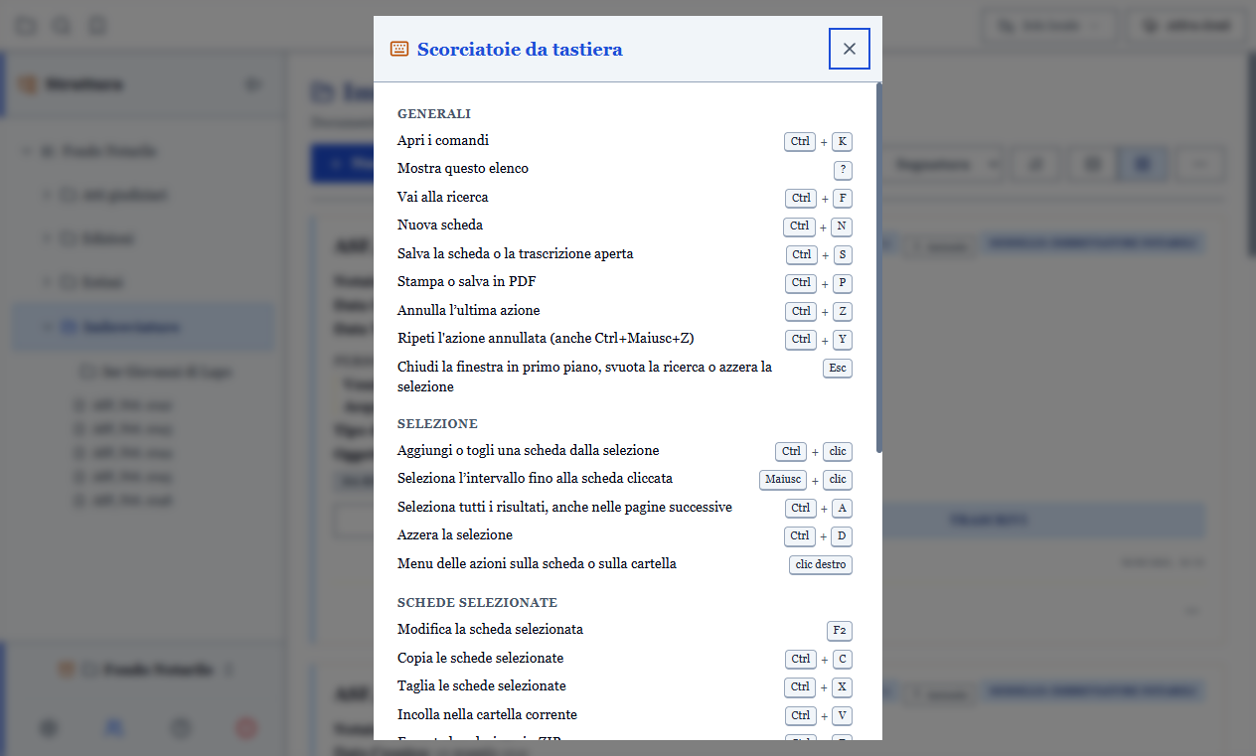
Task: Click the Maiusc key badge
Action: pyautogui.click(x=783, y=480)
